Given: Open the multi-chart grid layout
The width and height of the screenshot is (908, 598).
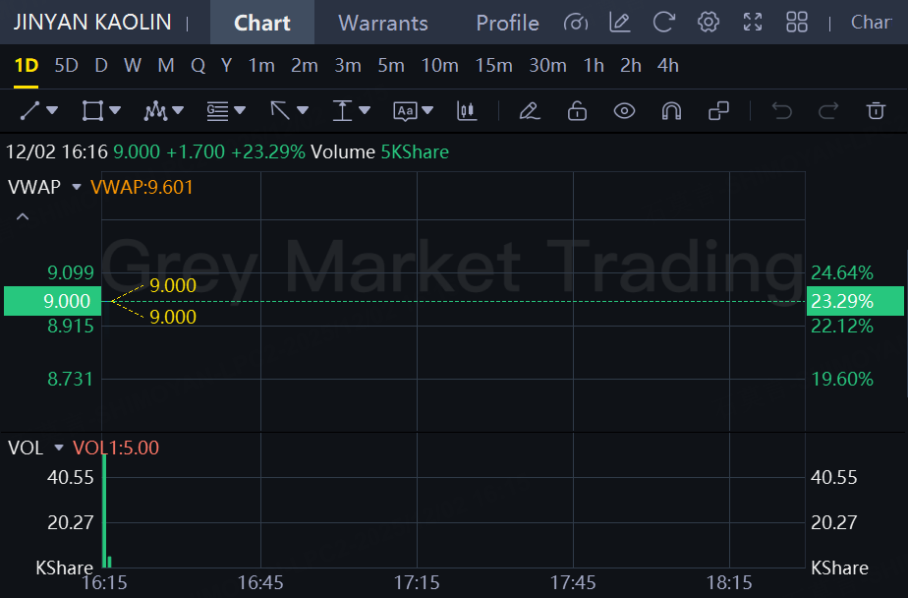Looking at the screenshot, I should point(797,22).
